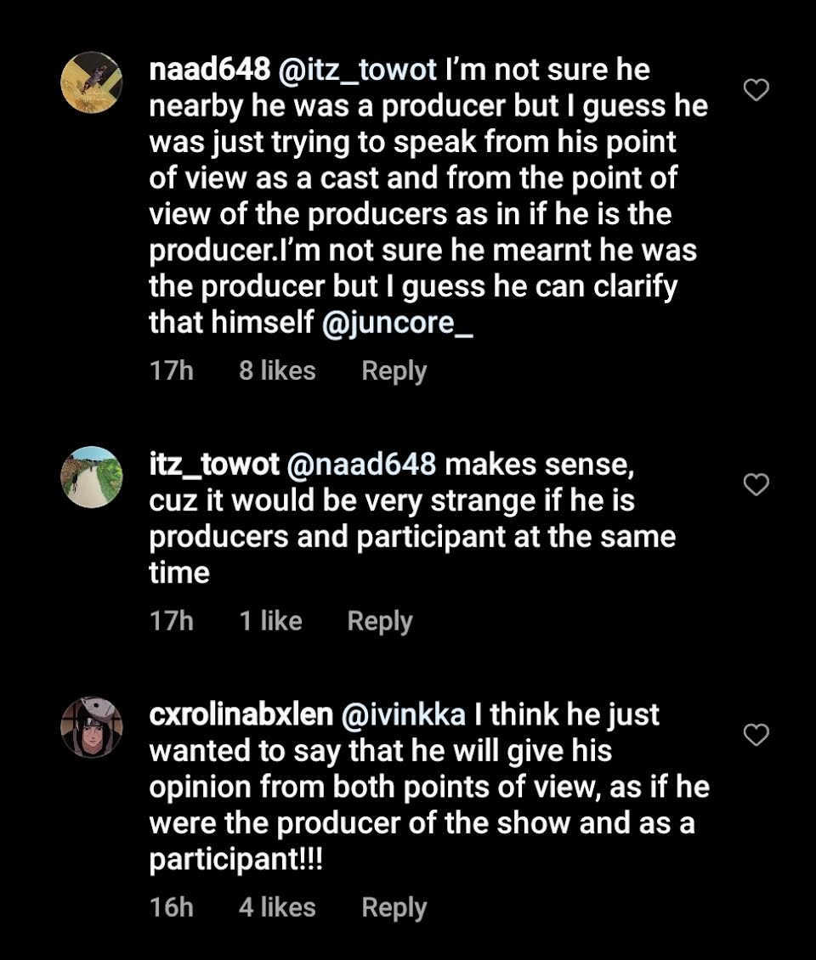This screenshot has height=960, width=816.
Task: Open the cxrolinabxlen username at comment start
Action: coord(241,715)
